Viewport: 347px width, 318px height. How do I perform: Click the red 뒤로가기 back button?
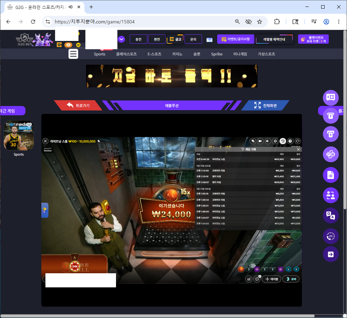pyautogui.click(x=78, y=105)
